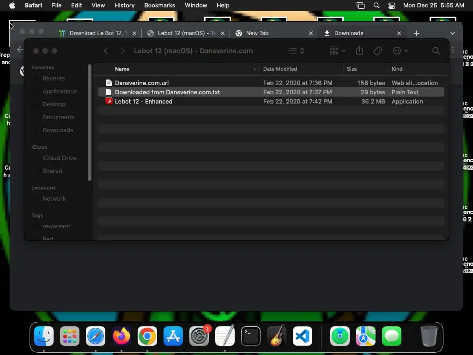Select Lebot 12 - Enhanced application
Viewport: 473px width, 355px height.
click(271, 101)
